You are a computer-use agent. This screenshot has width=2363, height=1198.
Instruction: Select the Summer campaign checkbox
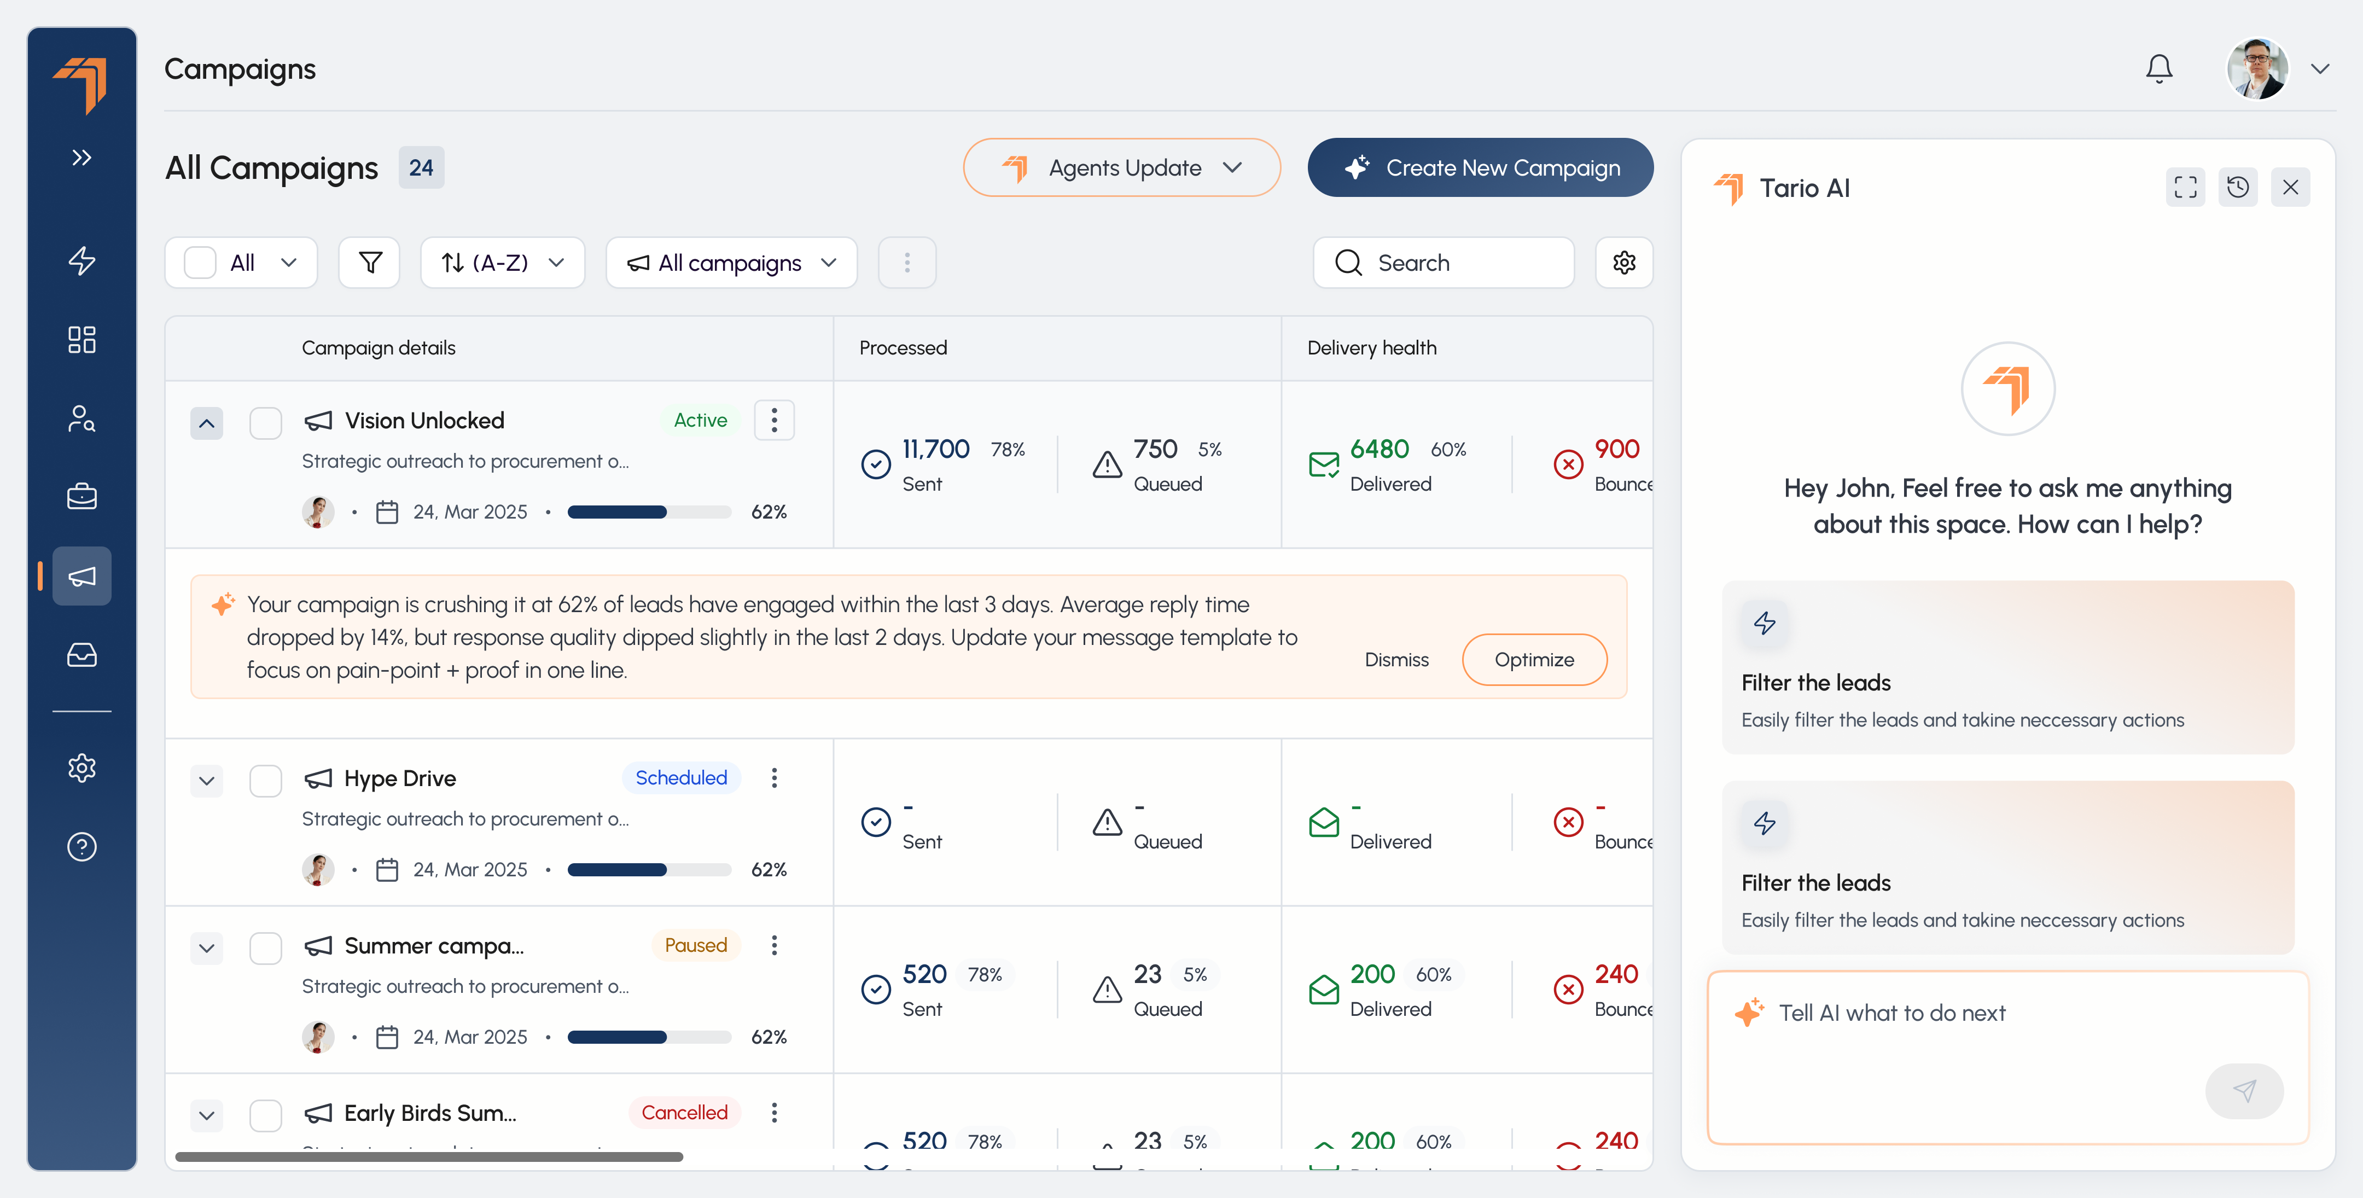click(x=266, y=947)
